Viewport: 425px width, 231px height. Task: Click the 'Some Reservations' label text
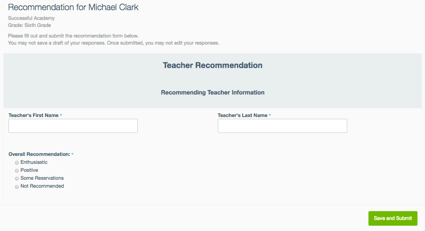(42, 178)
